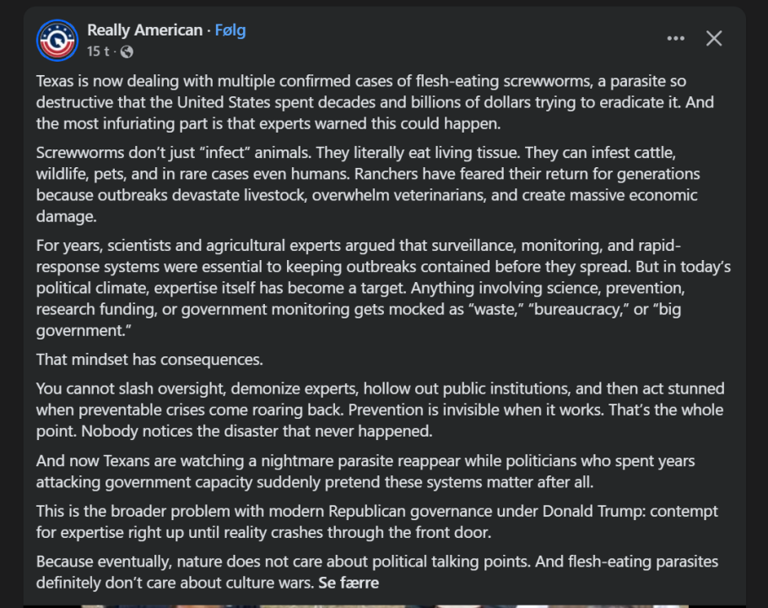Click the words United States in the post
Image resolution: width=768 pixels, height=608 pixels.
(x=224, y=102)
